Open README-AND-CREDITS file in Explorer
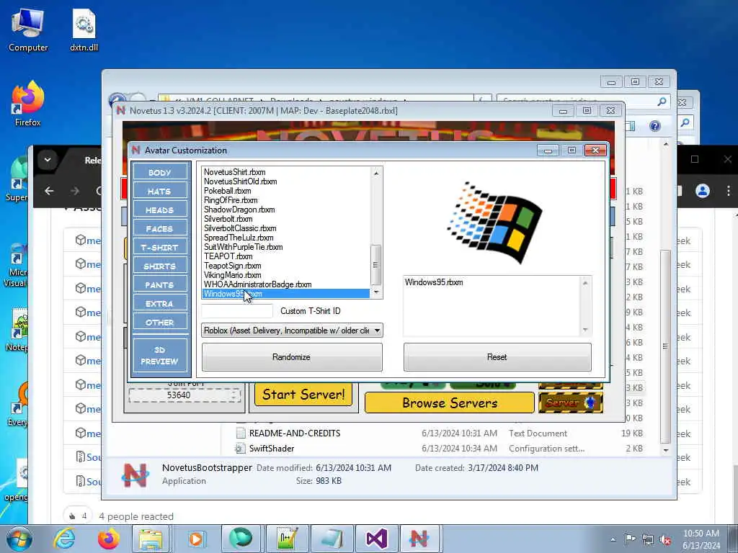738x553 pixels. [x=295, y=433]
